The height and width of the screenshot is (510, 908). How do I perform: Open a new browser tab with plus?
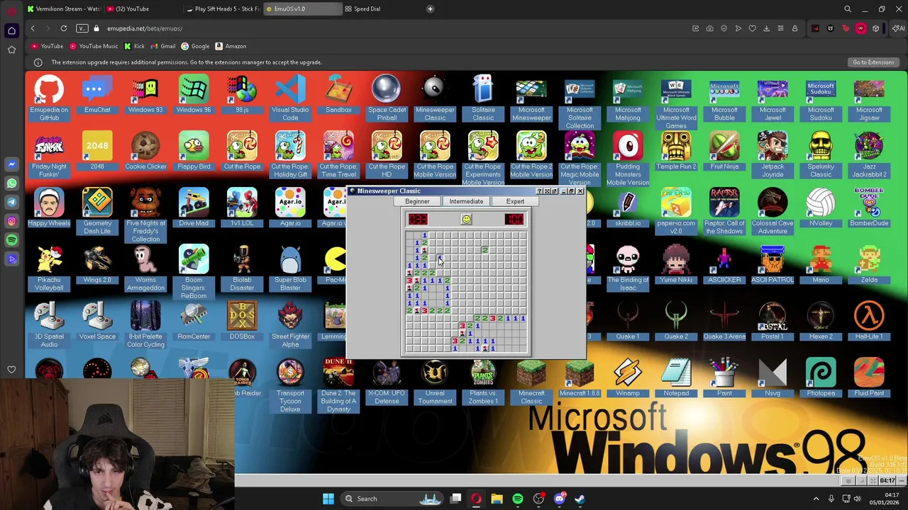(x=430, y=8)
